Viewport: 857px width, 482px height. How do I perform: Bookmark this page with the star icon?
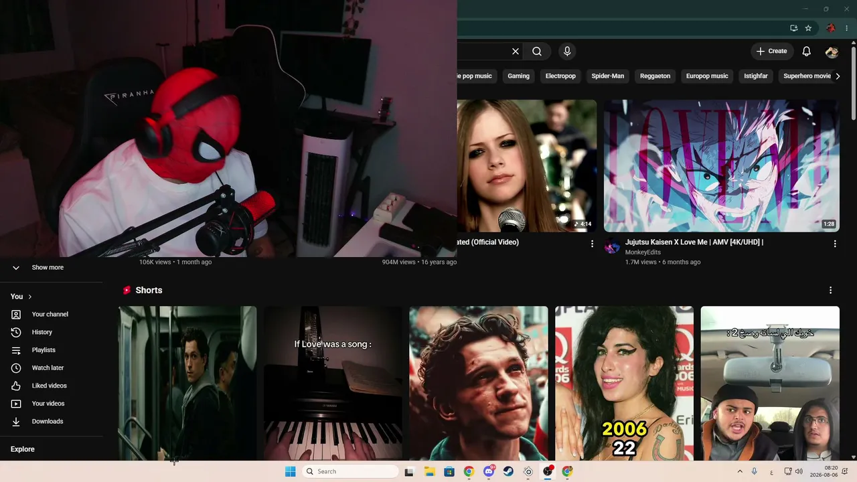[808, 28]
